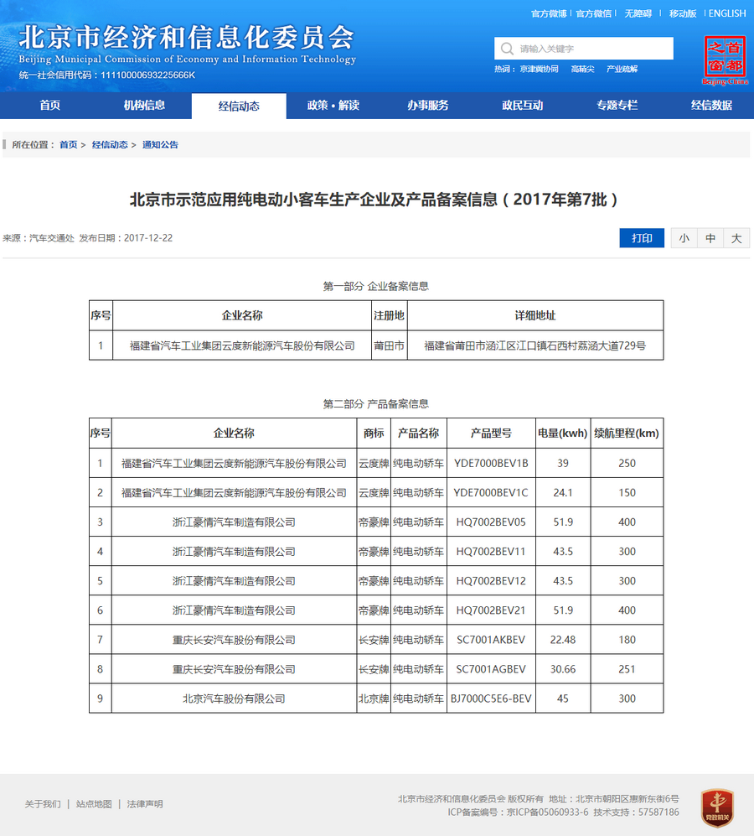754x836 pixels.
Task: Click the 详细地址 column header
Action: click(535, 315)
